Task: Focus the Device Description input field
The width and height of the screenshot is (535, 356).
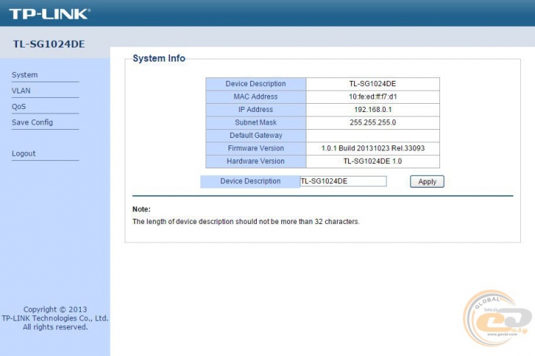Action: tap(343, 181)
